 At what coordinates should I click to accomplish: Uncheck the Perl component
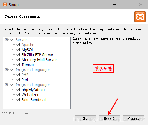tap(18, 80)
